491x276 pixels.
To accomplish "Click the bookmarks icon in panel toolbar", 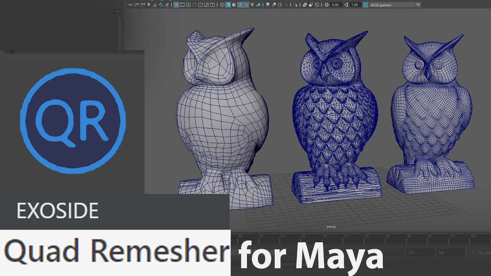I will pyautogui.click(x=148, y=5).
